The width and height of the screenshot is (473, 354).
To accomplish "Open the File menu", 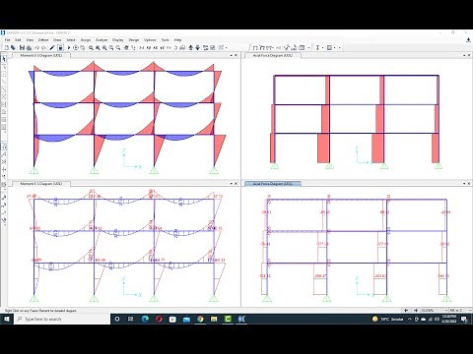I will click(x=7, y=39).
